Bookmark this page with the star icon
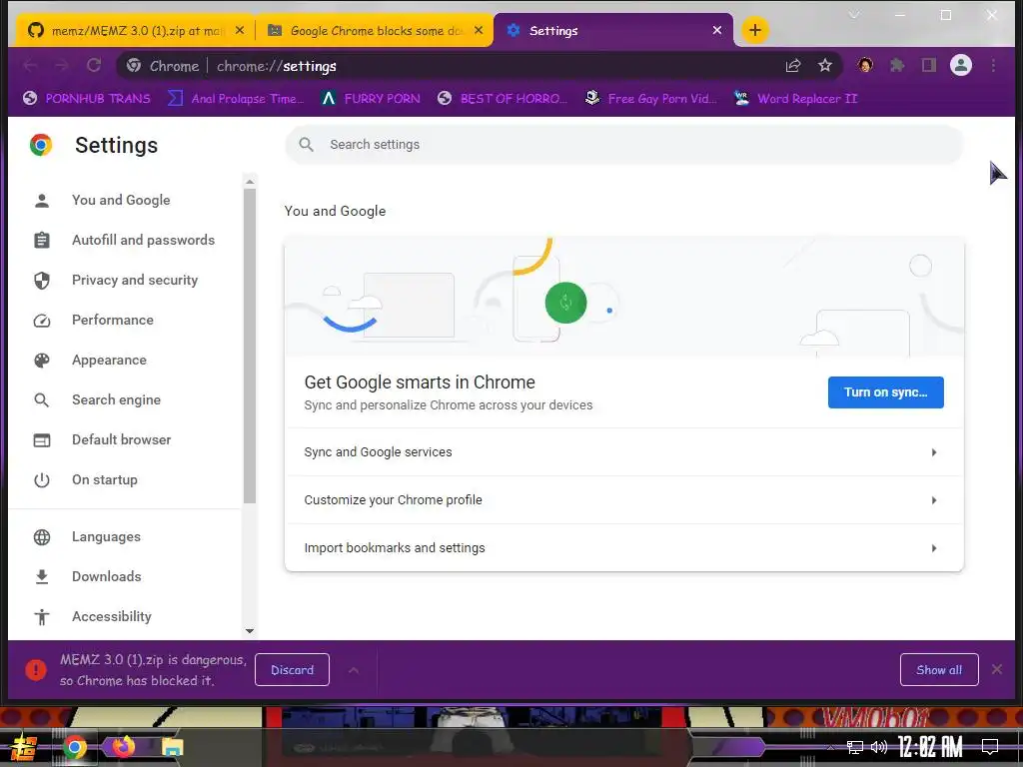This screenshot has width=1023, height=767. 824,65
